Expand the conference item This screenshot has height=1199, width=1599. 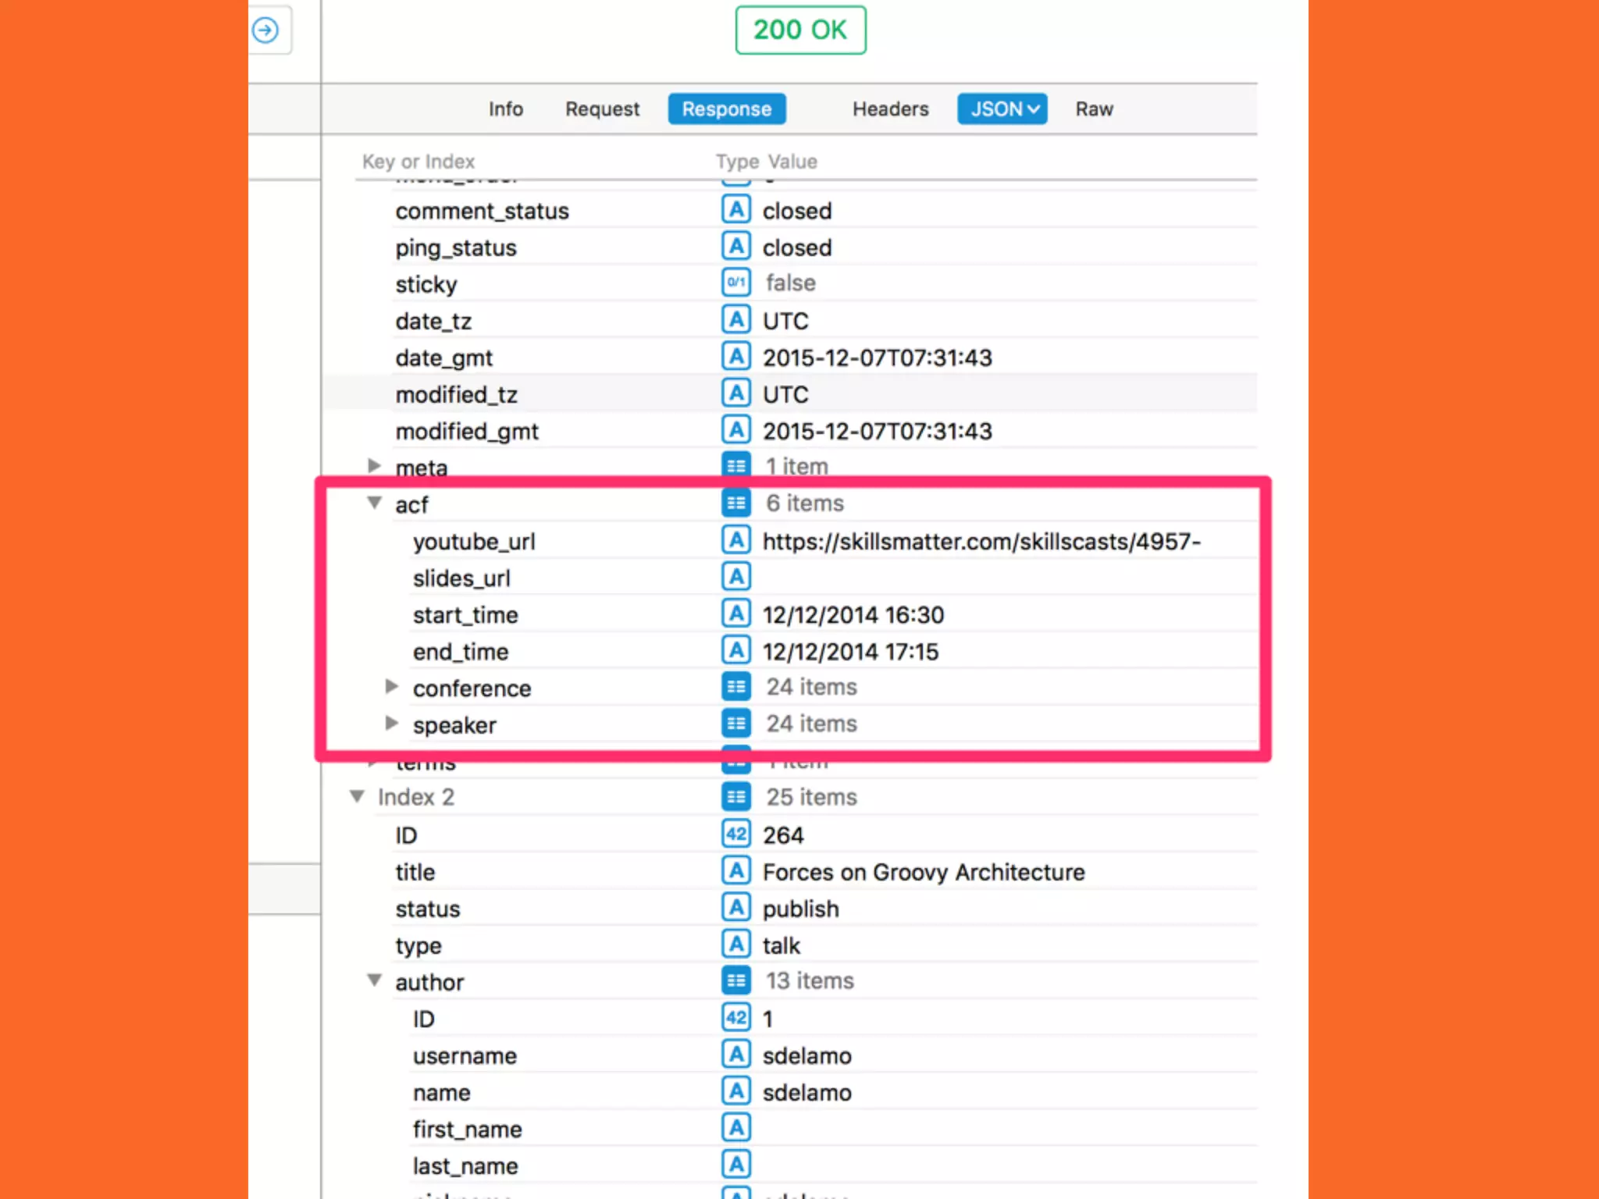coord(392,687)
